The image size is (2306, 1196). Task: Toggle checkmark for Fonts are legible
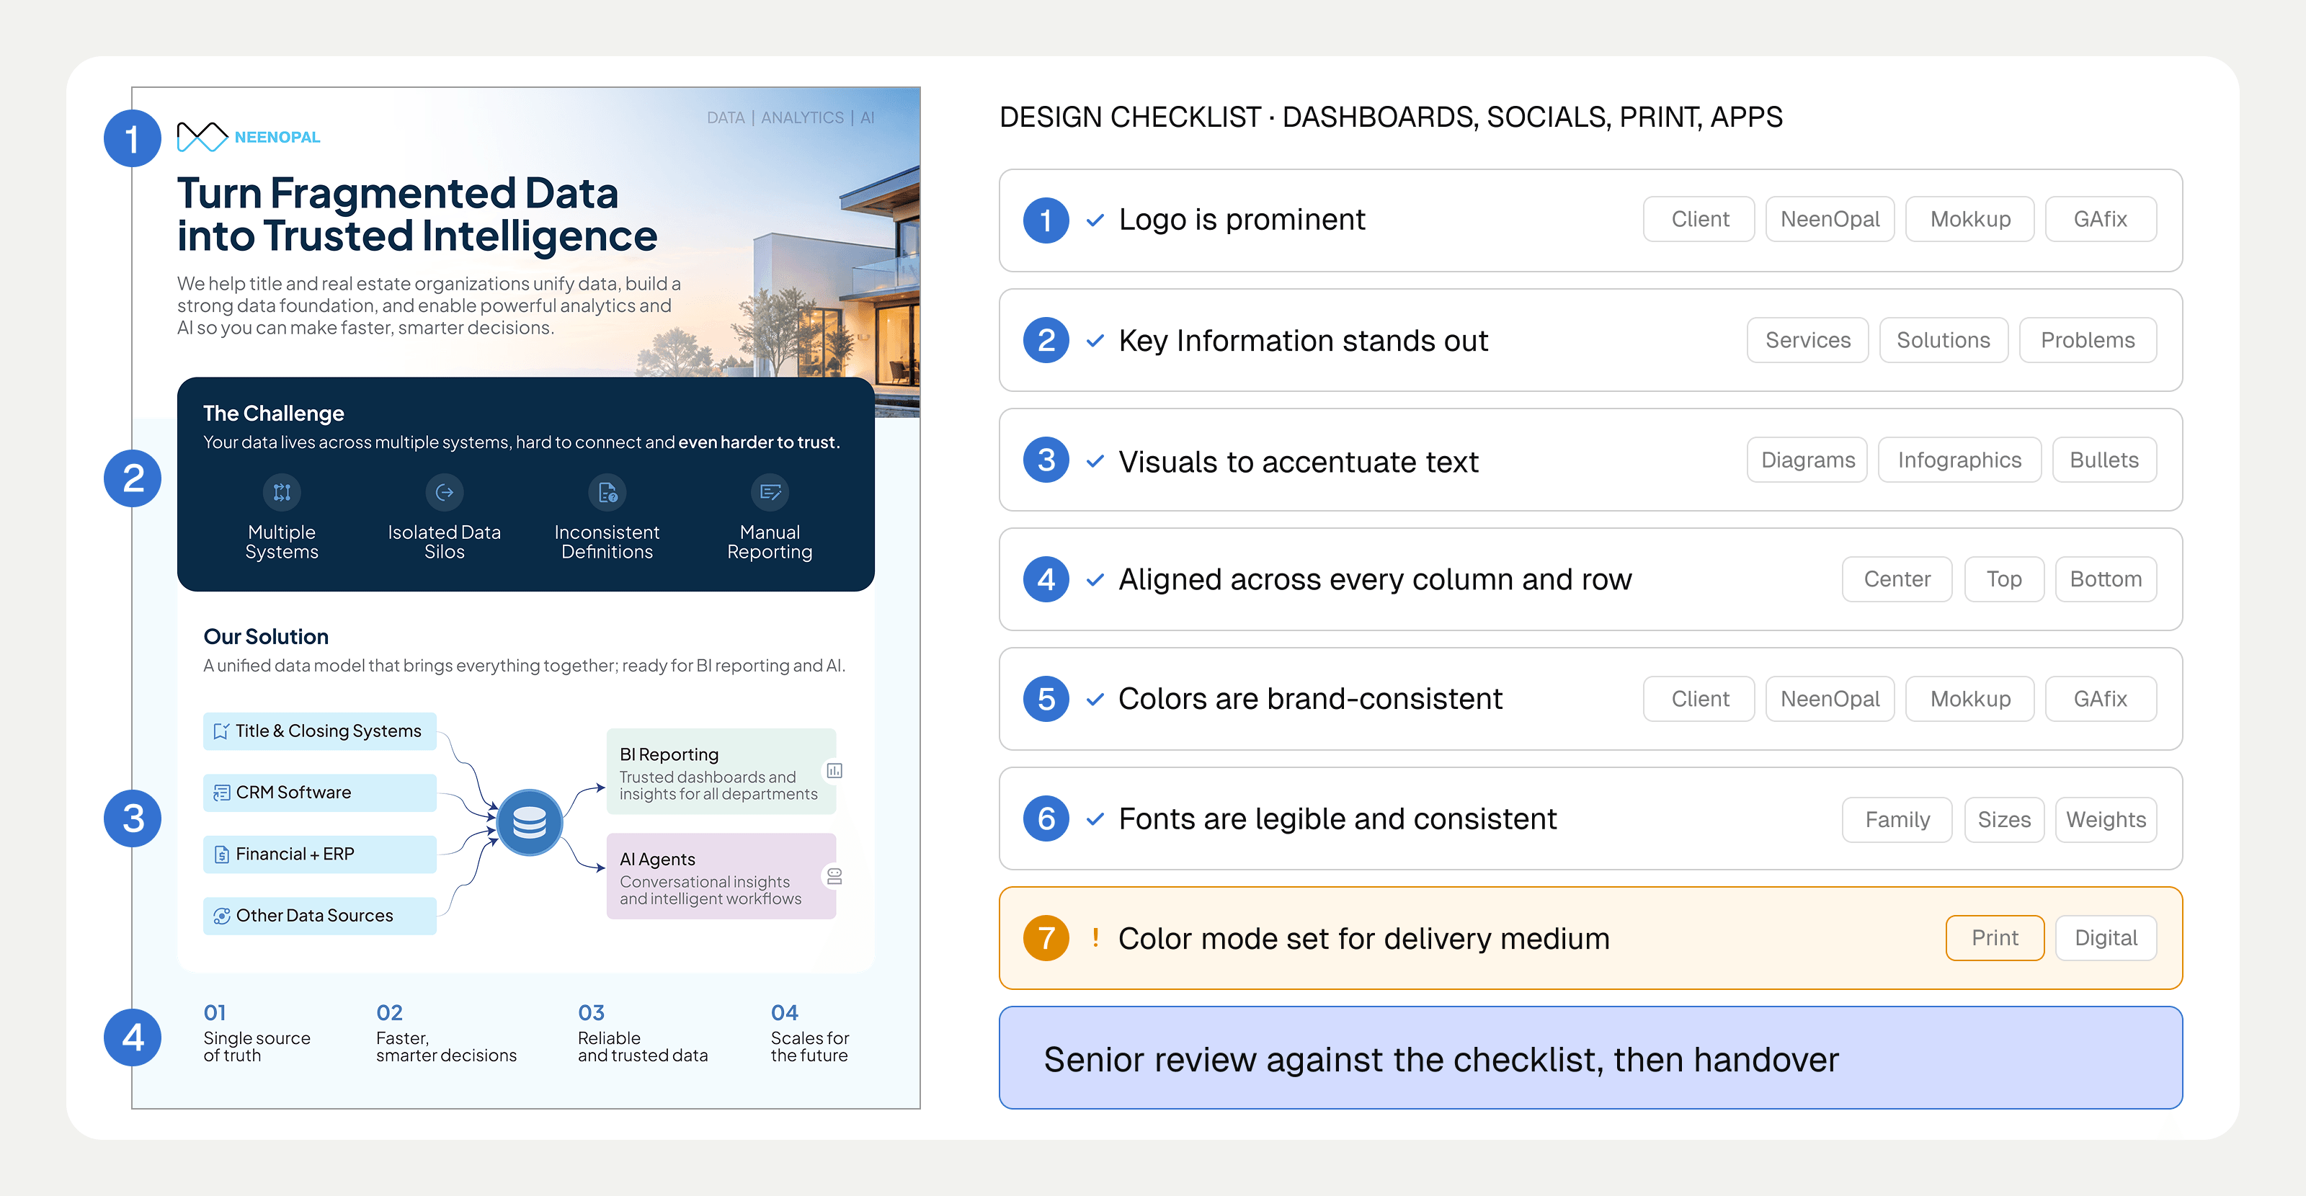tap(1095, 819)
